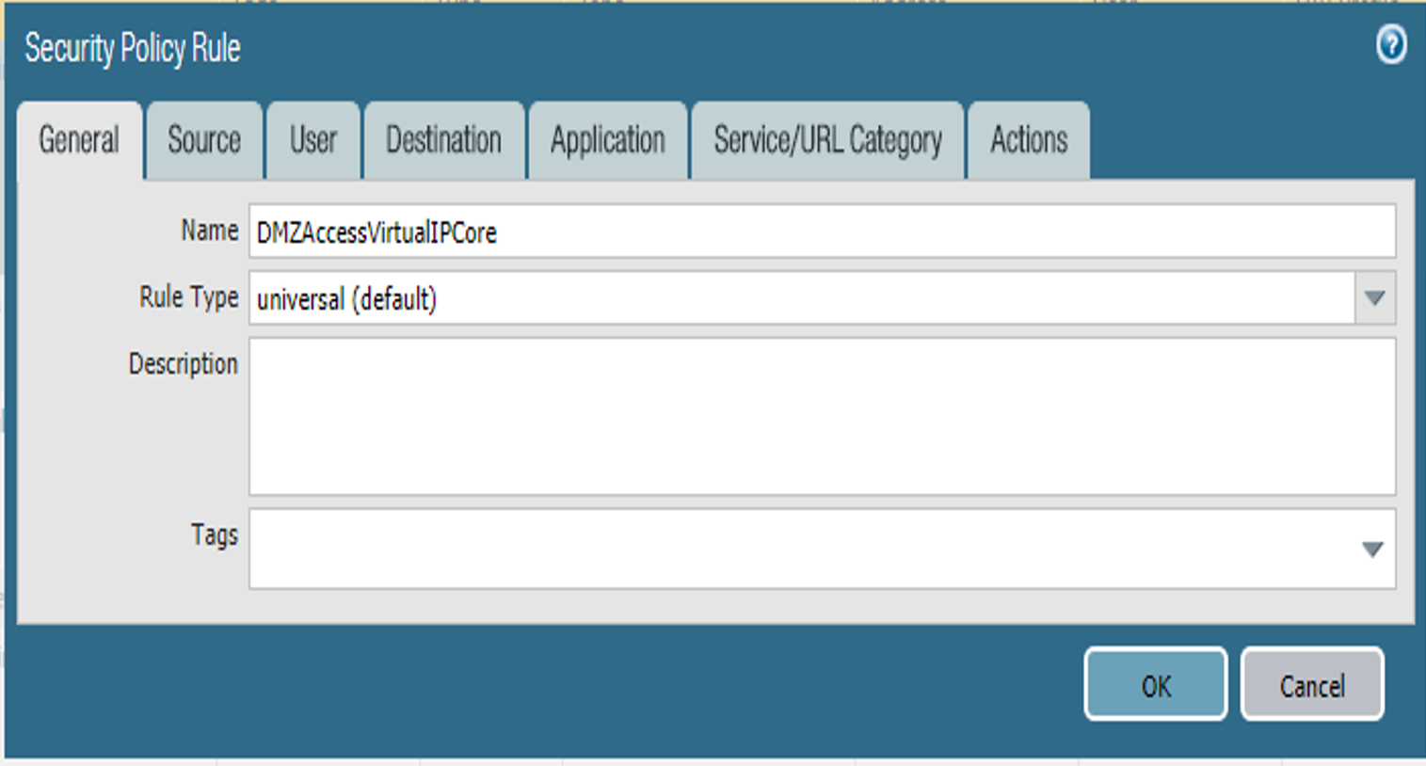Screen dimensions: 1426x766
Task: Switch to the Source tab
Action: (x=202, y=139)
